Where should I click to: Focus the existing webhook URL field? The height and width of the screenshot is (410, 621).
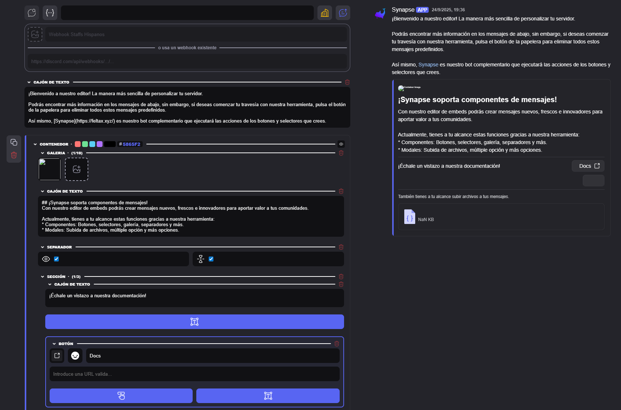click(x=187, y=61)
